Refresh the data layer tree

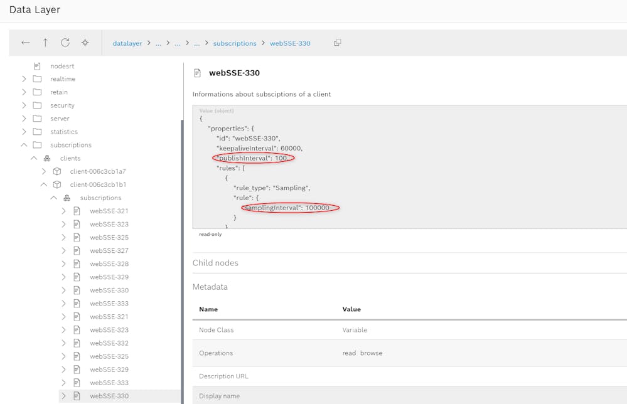coord(65,43)
